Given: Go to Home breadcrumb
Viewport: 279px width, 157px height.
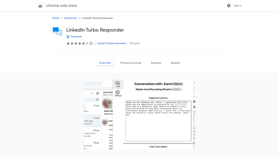Looking at the screenshot, I should (56, 18).
